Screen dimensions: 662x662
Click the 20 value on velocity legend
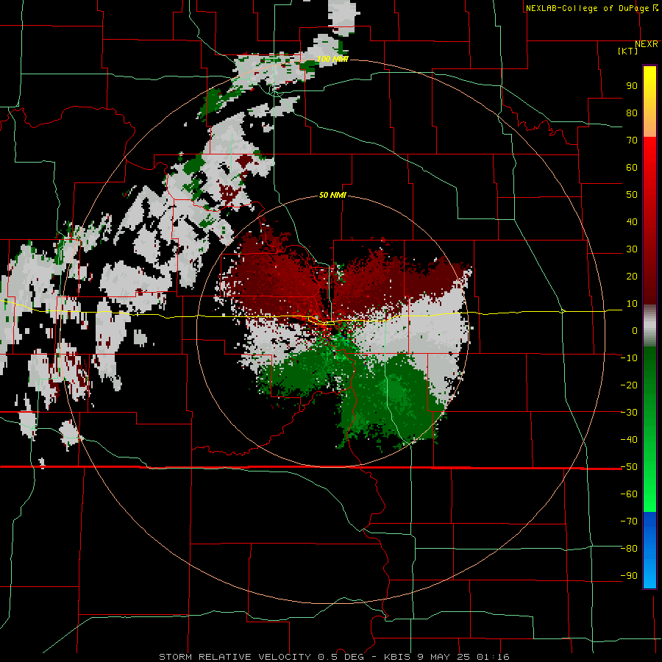[x=632, y=276]
